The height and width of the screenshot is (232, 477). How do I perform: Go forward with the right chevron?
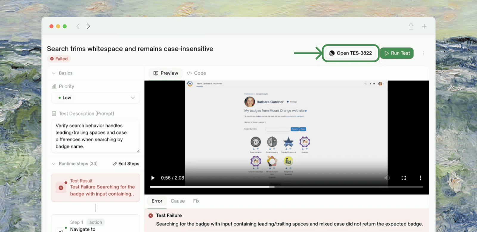point(88,26)
